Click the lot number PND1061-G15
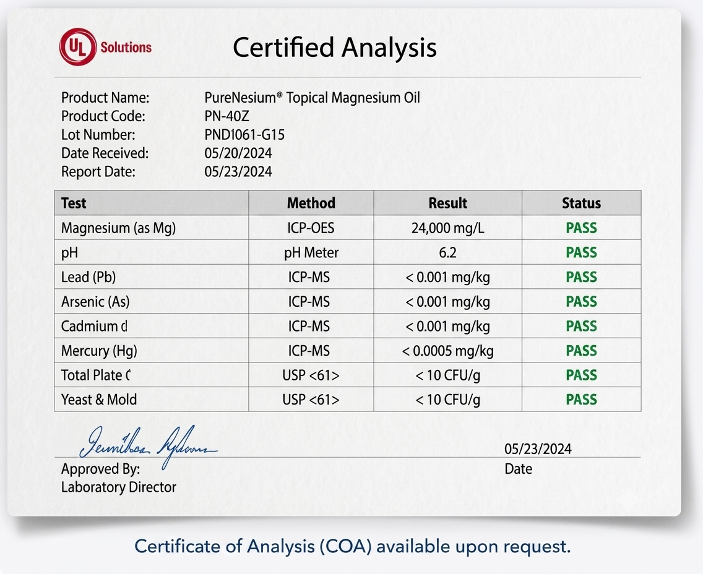 (x=244, y=134)
